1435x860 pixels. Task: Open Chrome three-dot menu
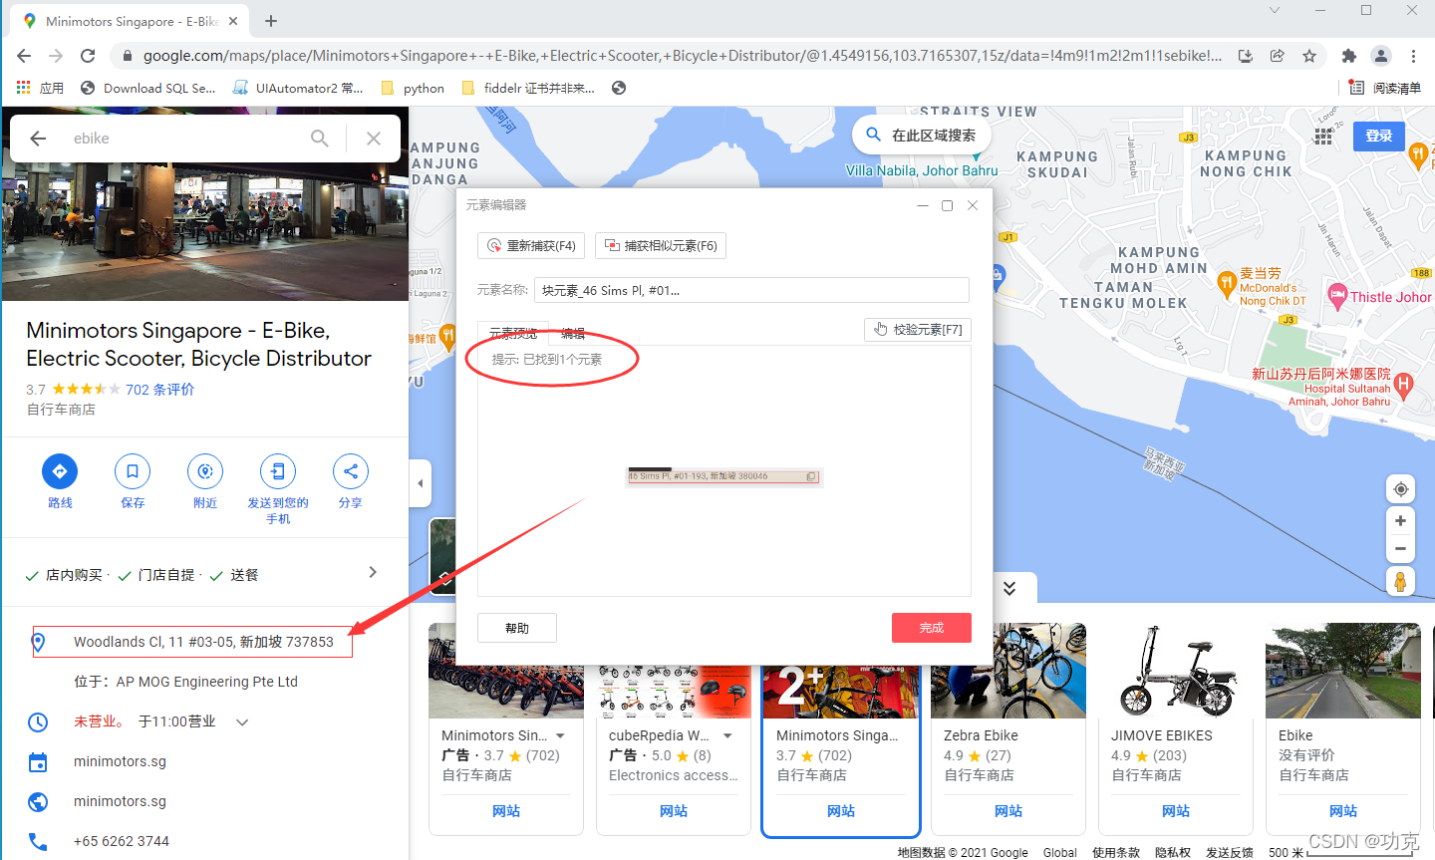pyautogui.click(x=1413, y=56)
